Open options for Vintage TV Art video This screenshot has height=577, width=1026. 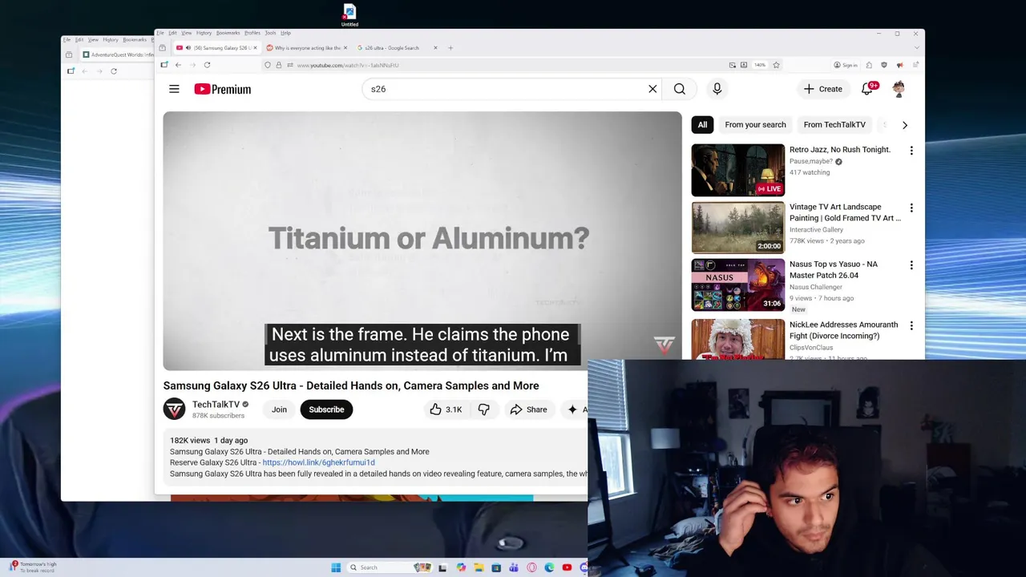click(x=911, y=208)
